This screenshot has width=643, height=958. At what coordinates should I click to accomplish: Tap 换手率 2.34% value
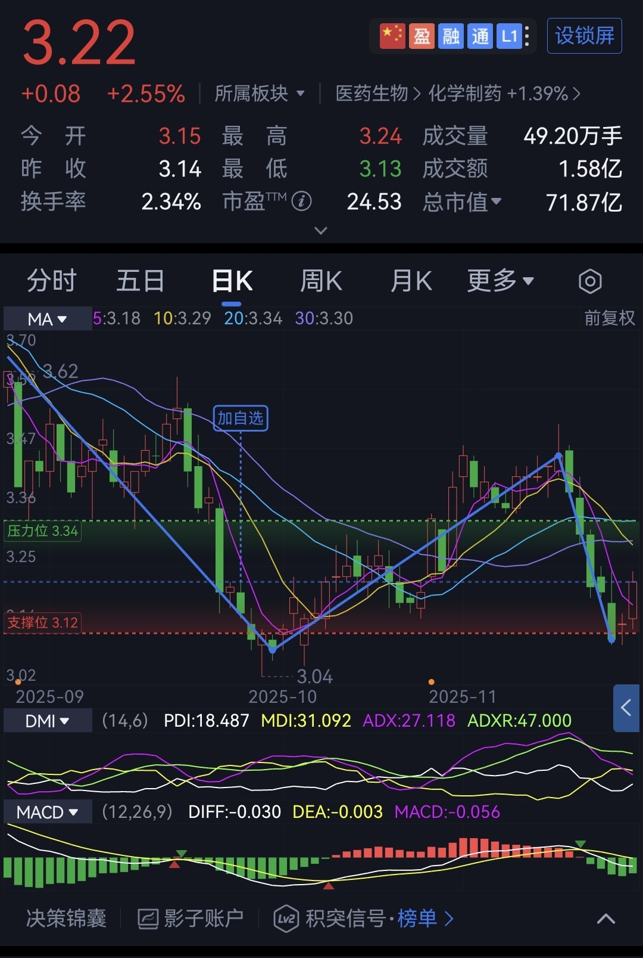(171, 202)
